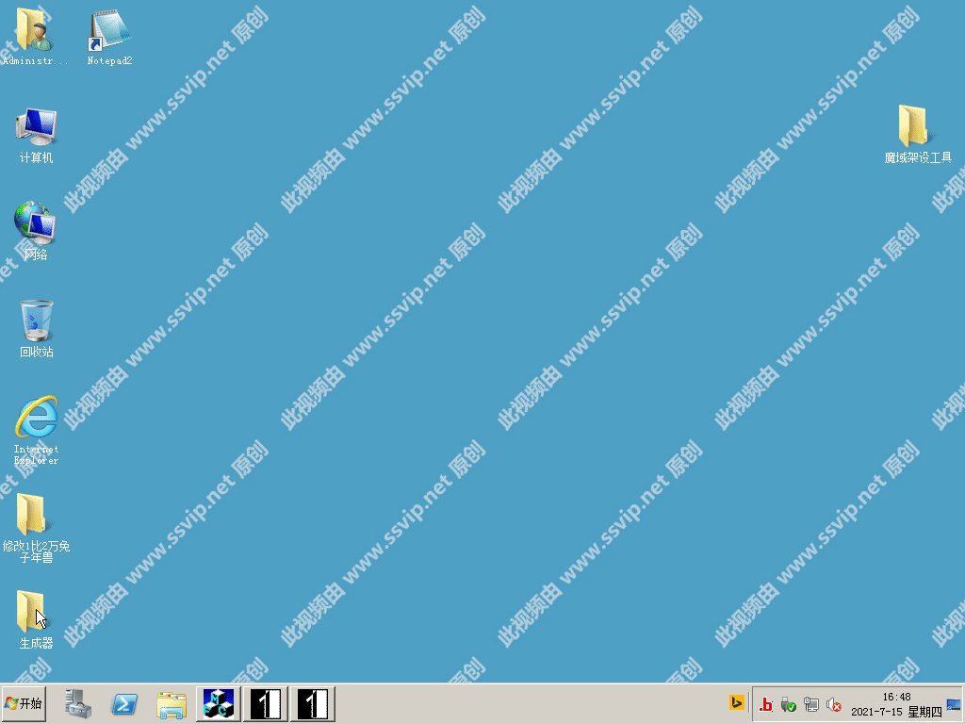Switch to the '1' taskbar app beside the MFC icon
Screen dimensions: 965x724
(266, 703)
